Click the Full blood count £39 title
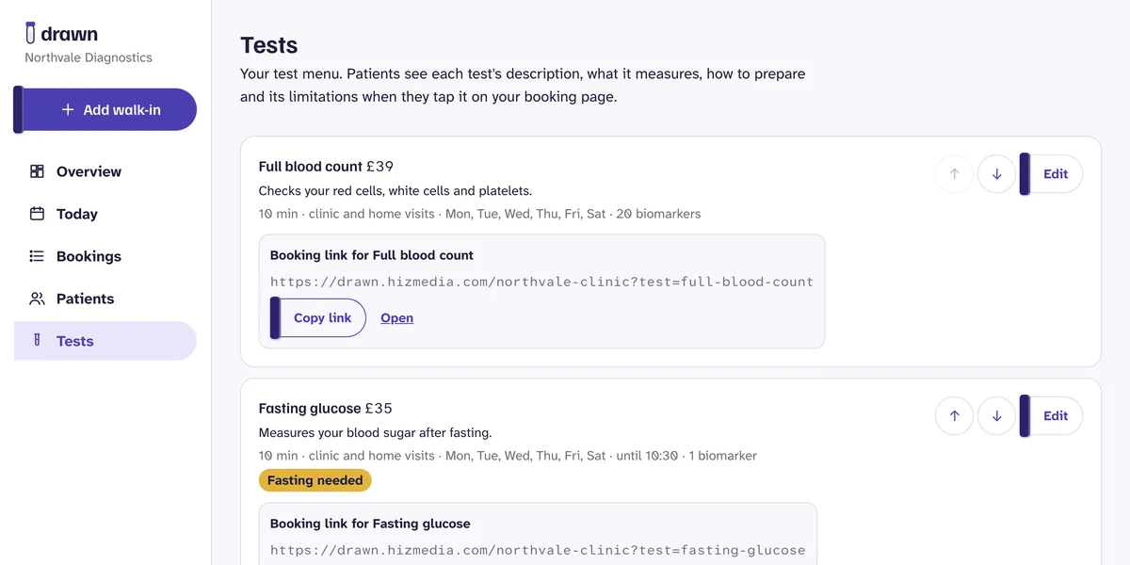Image resolution: width=1130 pixels, height=565 pixels. (x=326, y=167)
